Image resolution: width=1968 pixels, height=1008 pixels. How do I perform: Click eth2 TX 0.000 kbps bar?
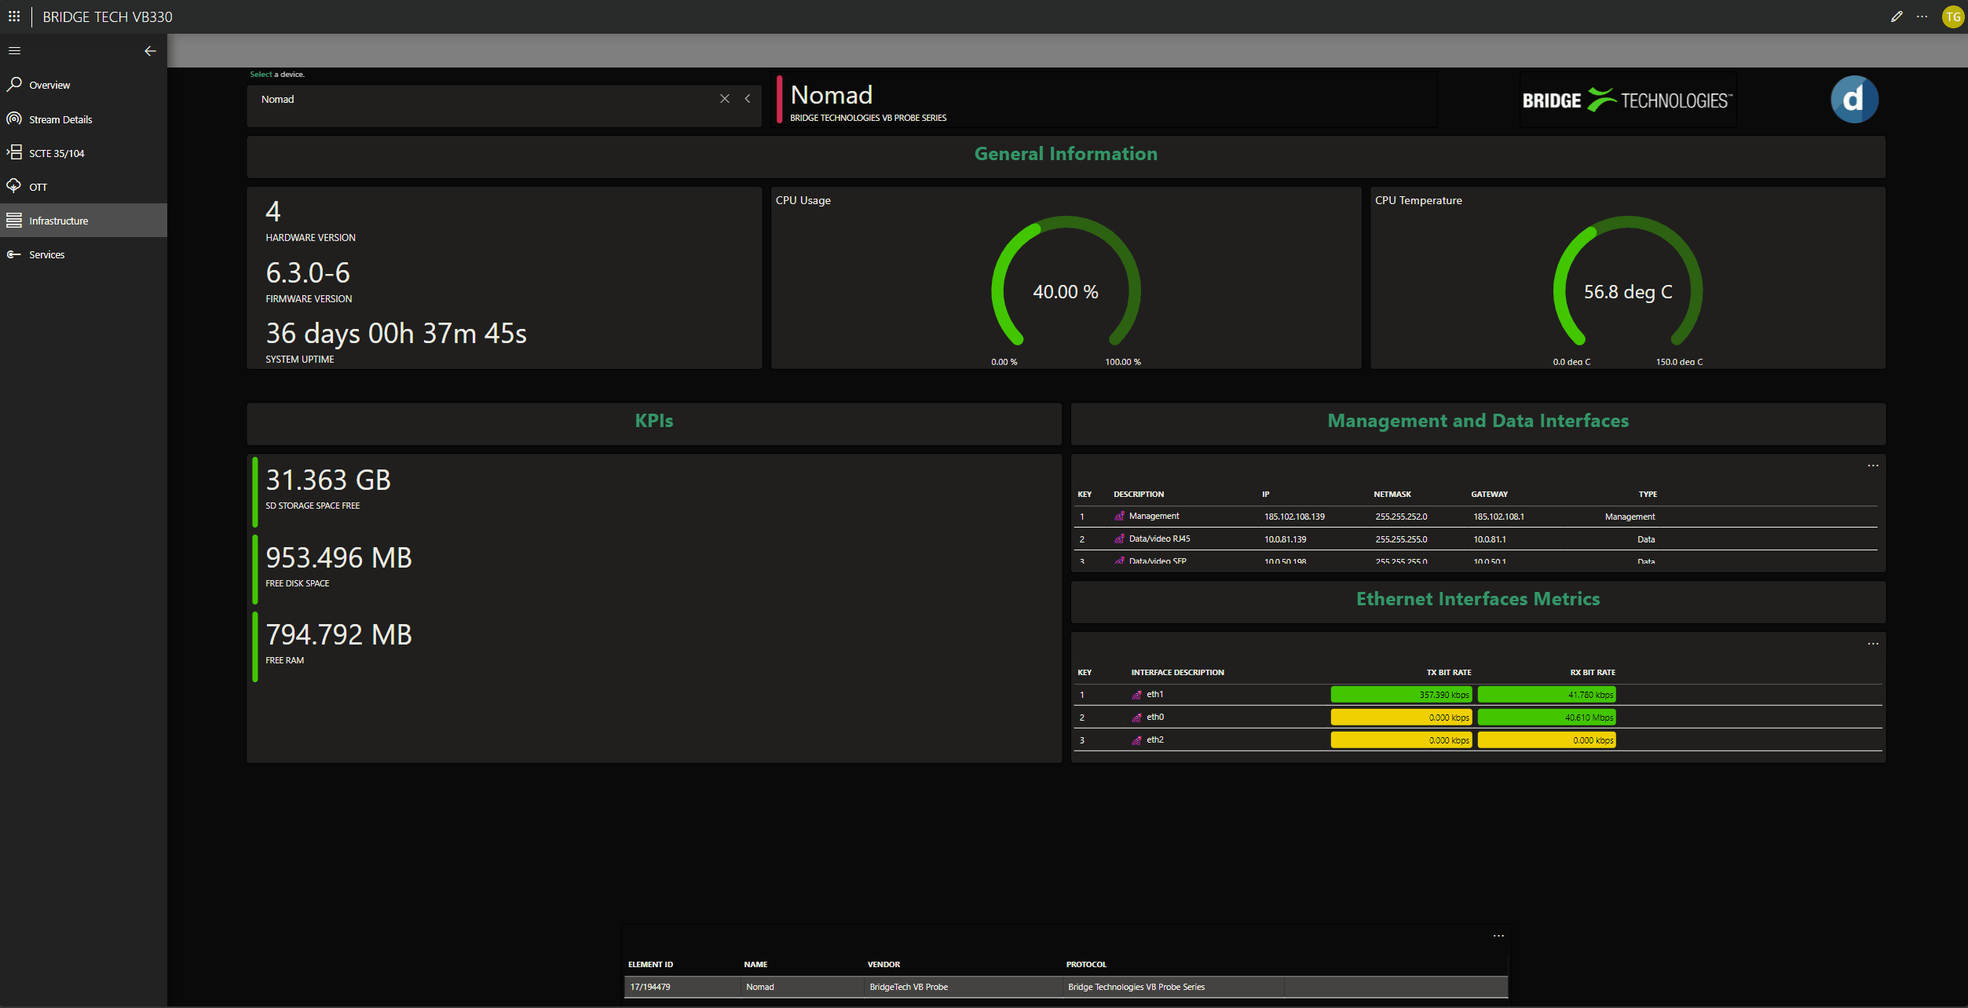coord(1401,740)
